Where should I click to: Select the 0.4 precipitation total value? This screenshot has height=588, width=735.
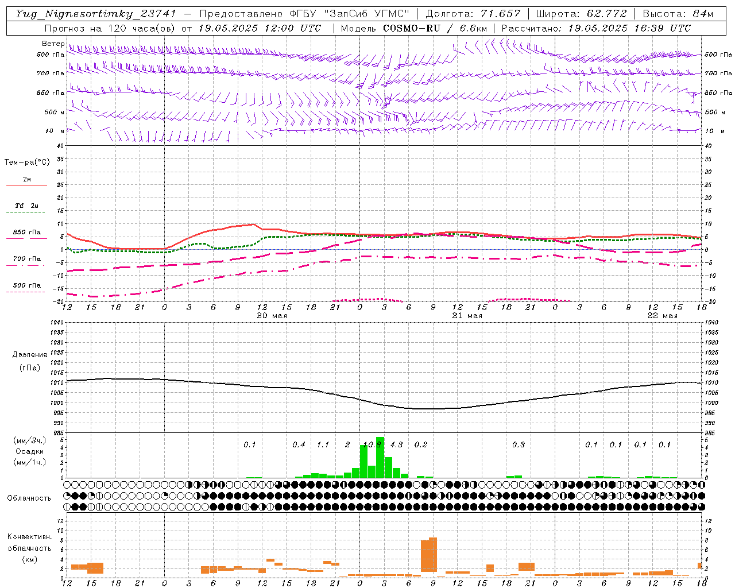(x=299, y=444)
